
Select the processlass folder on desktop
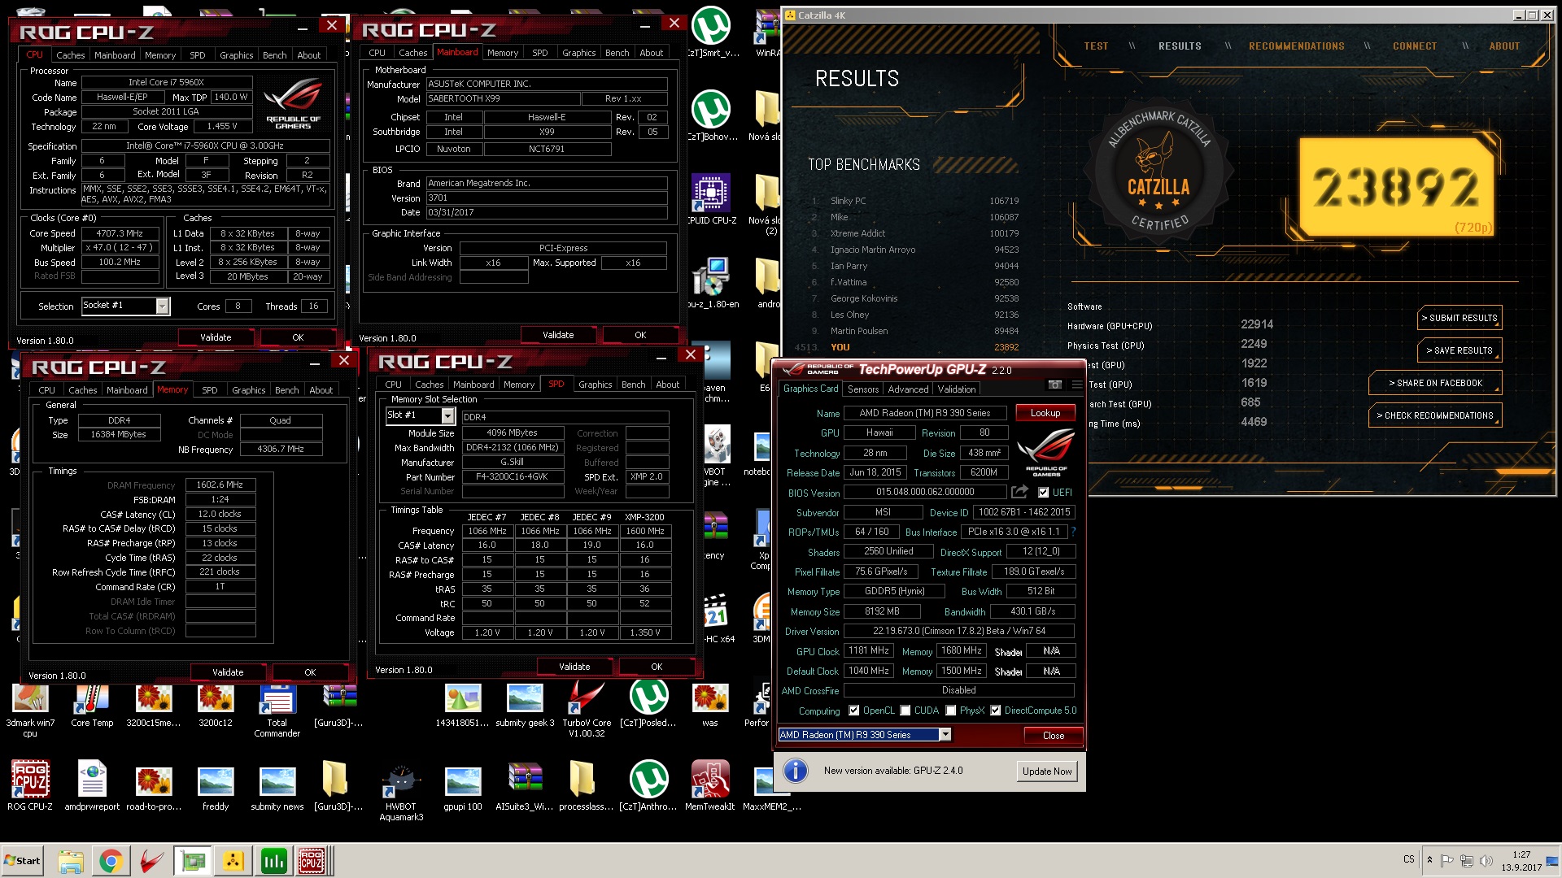click(587, 785)
